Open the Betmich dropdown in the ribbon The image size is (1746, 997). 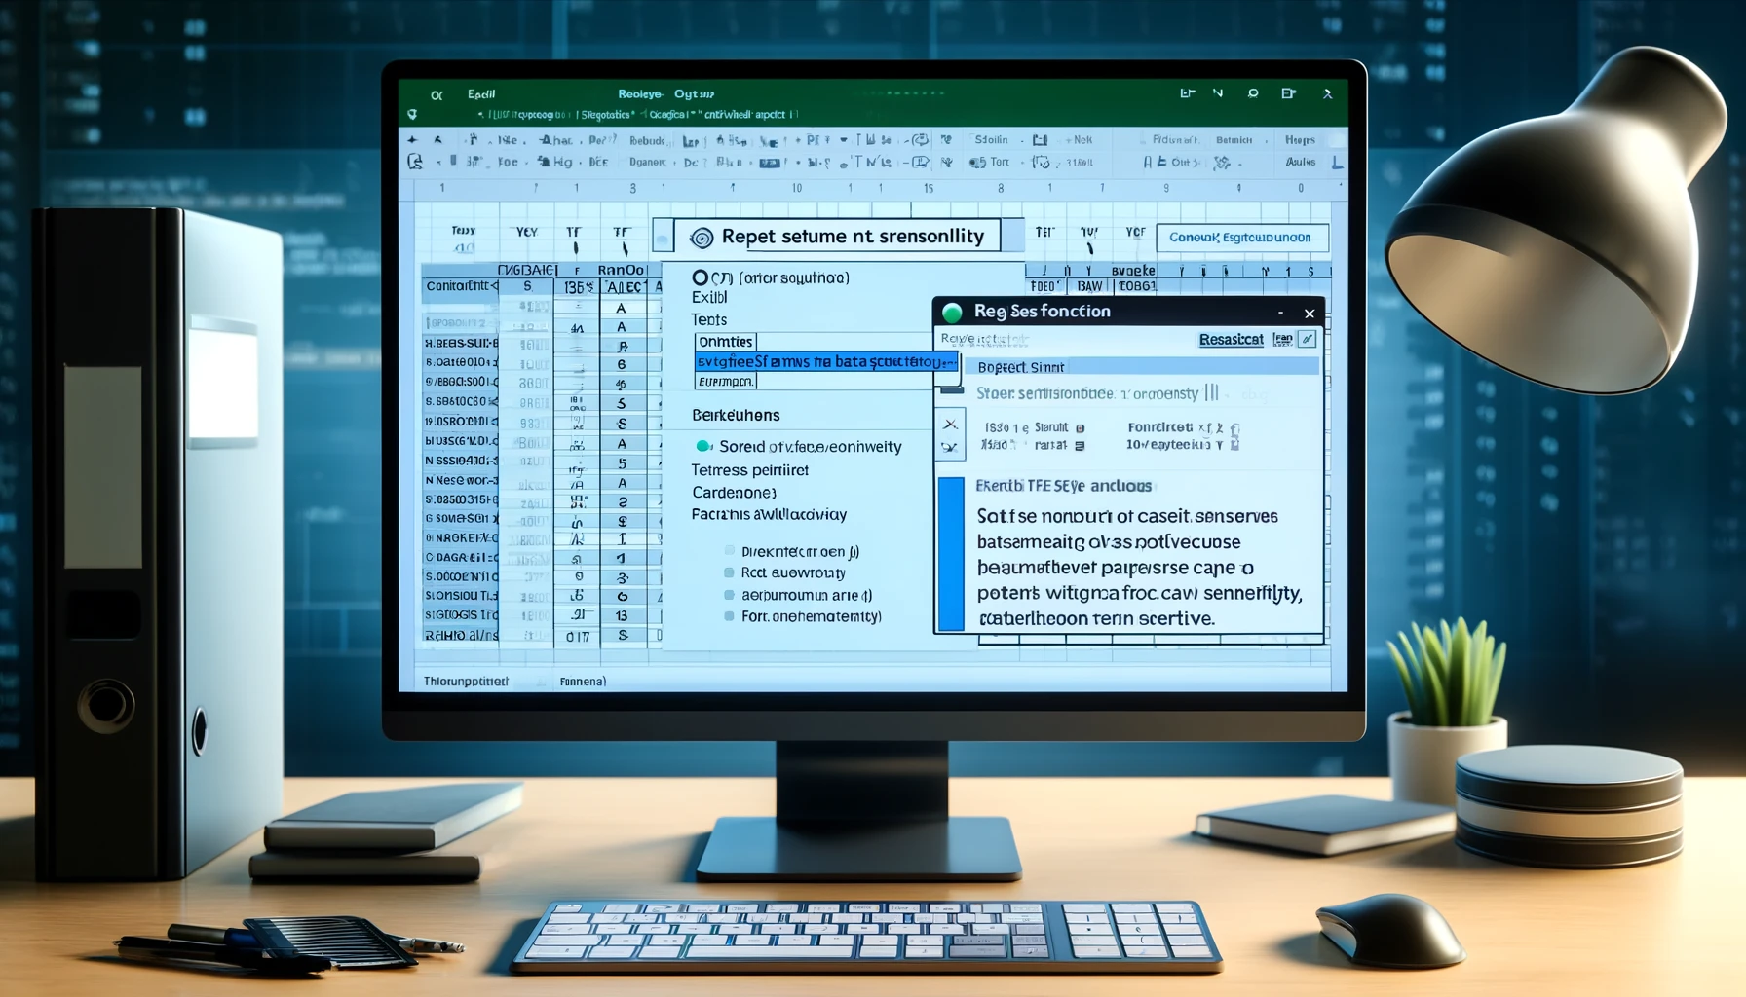[x=1241, y=140]
